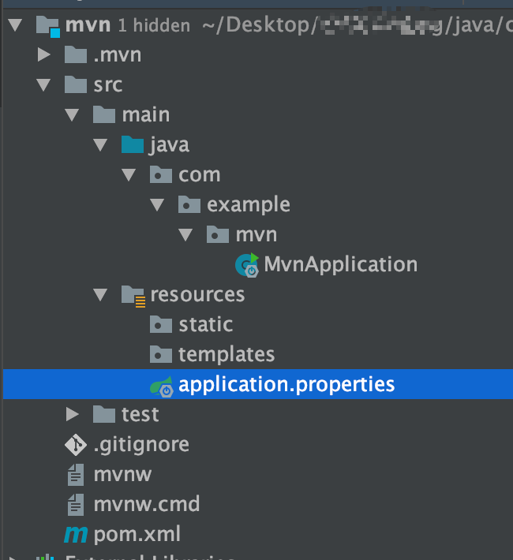Click the .gitignore git file icon
The image size is (513, 560).
pyautogui.click(x=76, y=445)
